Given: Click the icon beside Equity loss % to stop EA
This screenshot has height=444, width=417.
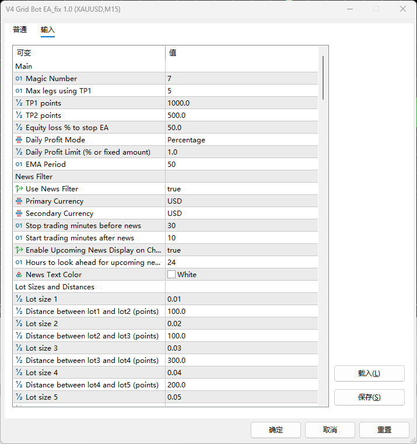Looking at the screenshot, I should pos(19,127).
